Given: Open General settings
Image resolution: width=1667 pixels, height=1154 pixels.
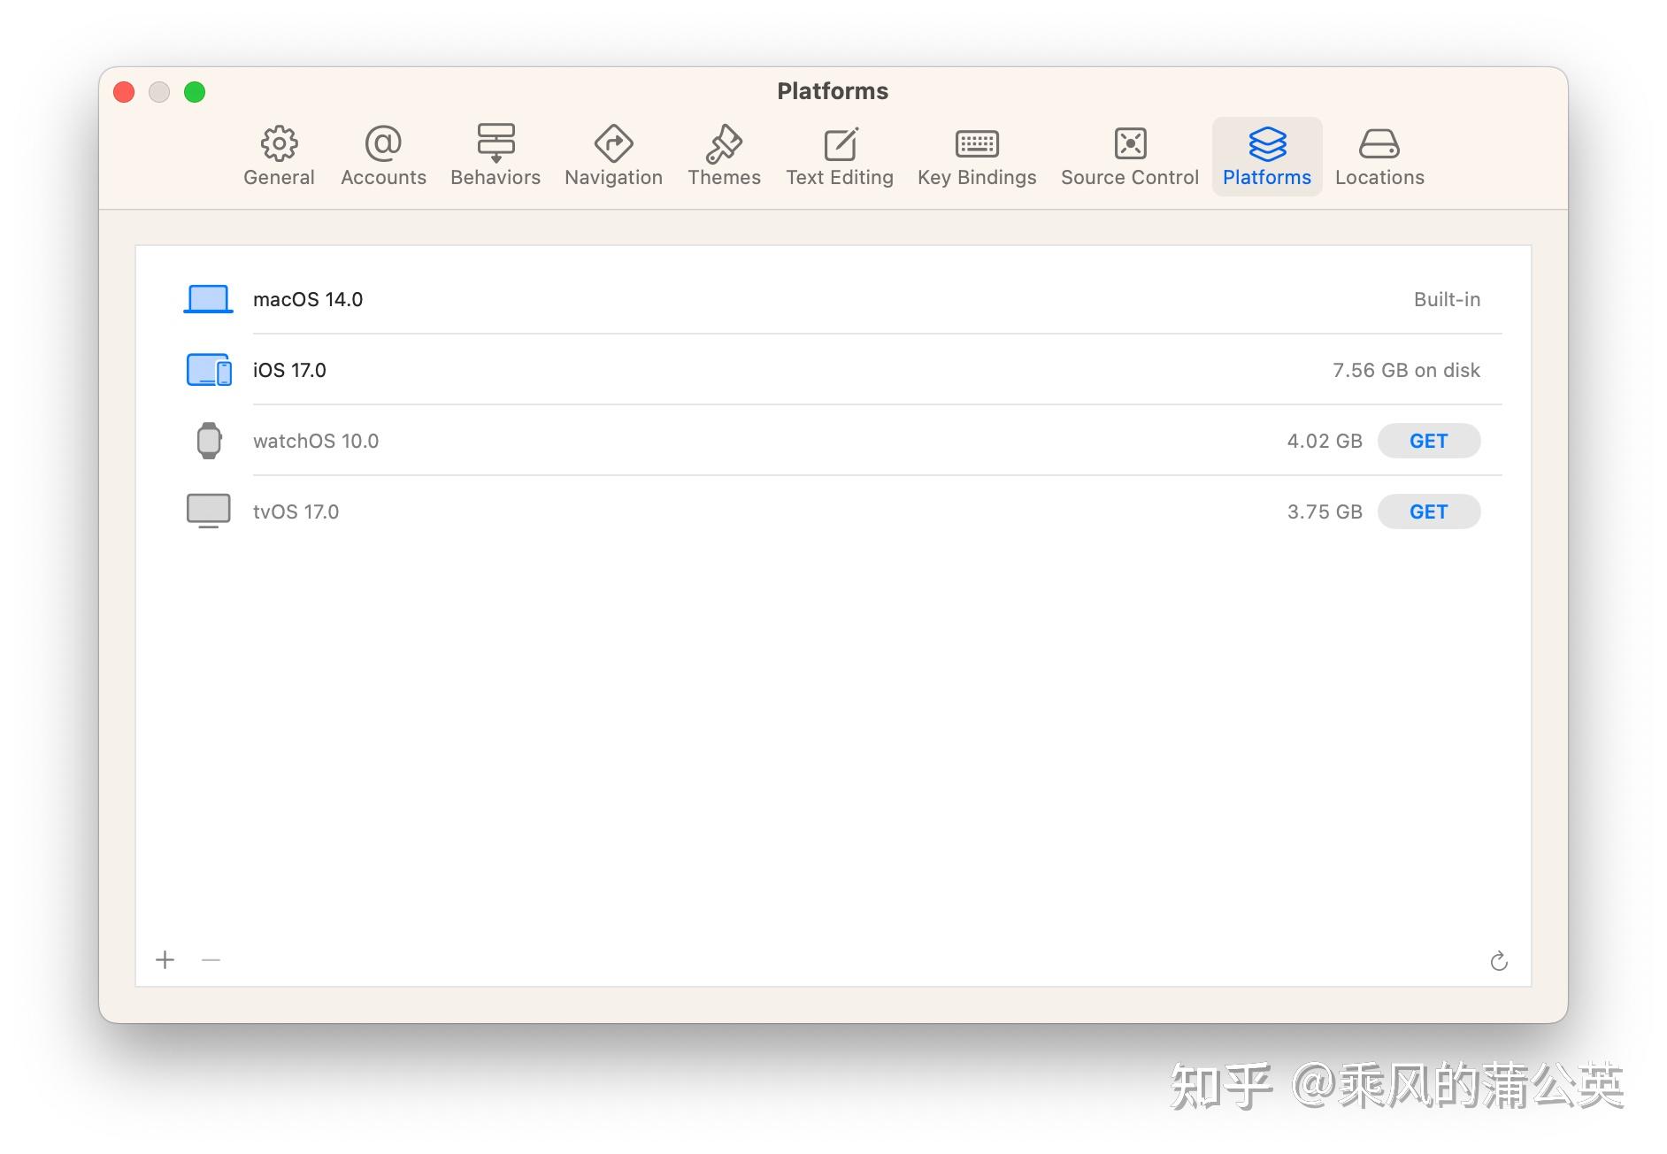Looking at the screenshot, I should pyautogui.click(x=279, y=156).
